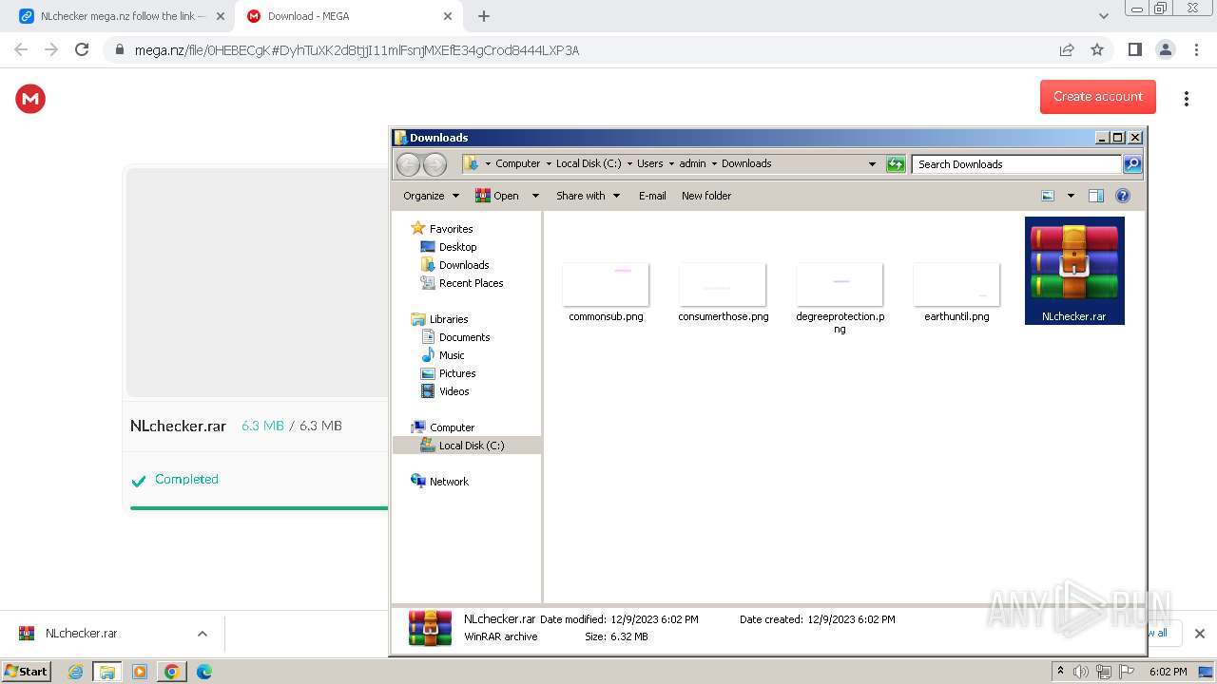
Task: Click the search magnifier icon in Explorer
Action: (1132, 164)
